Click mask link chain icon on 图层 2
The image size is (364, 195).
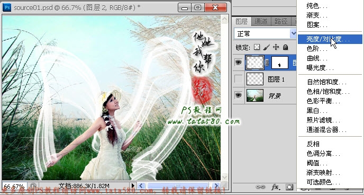[x=267, y=63]
